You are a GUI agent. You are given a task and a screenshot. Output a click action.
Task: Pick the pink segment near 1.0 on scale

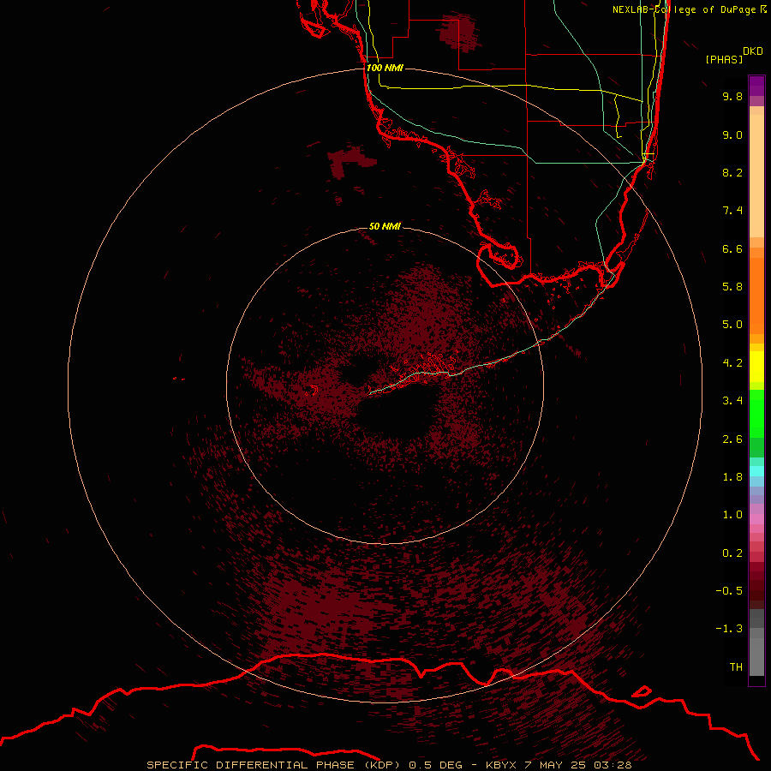point(756,519)
